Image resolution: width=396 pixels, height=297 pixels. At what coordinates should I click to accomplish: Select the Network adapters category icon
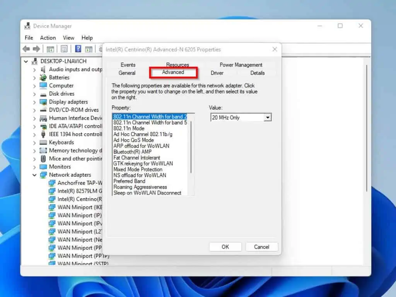click(x=44, y=175)
